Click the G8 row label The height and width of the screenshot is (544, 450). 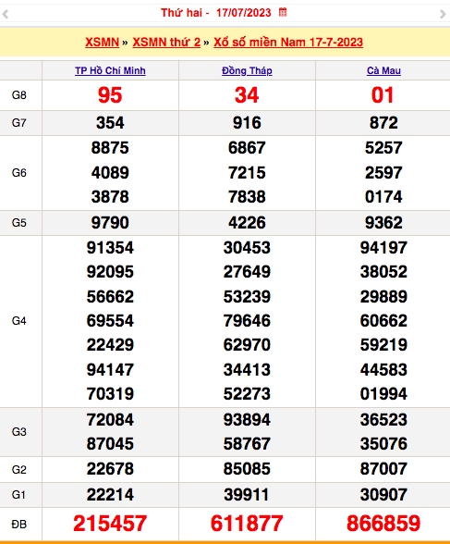(19, 95)
